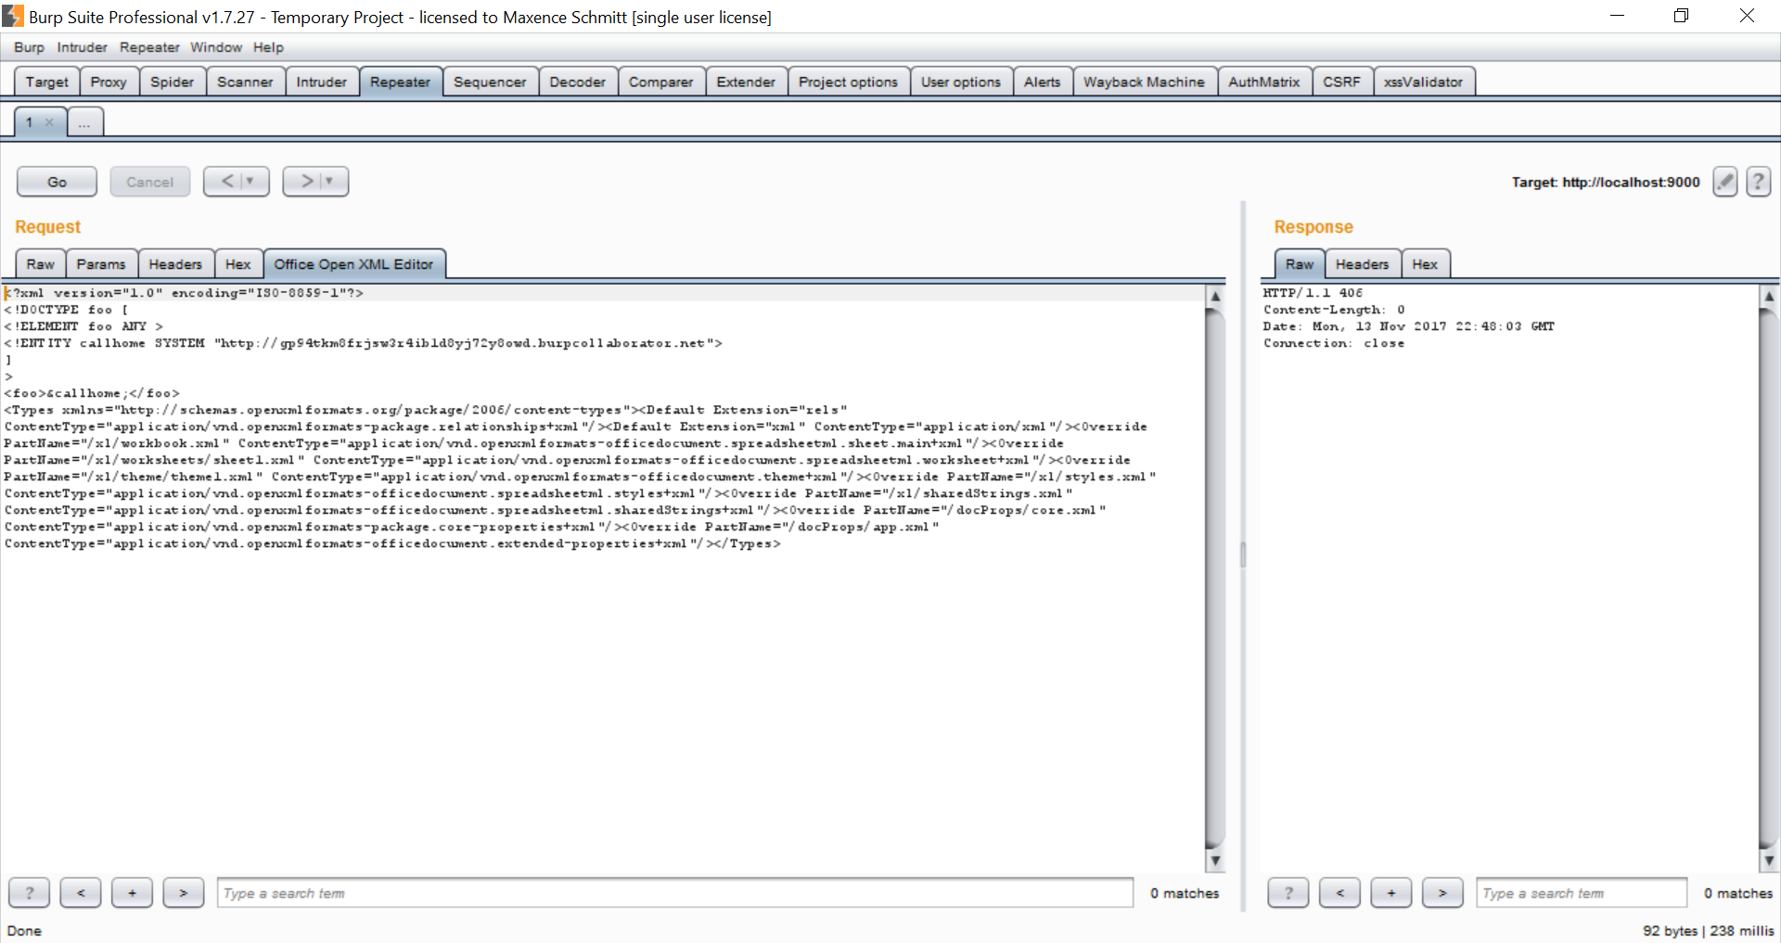Open the request search help button

click(x=30, y=893)
